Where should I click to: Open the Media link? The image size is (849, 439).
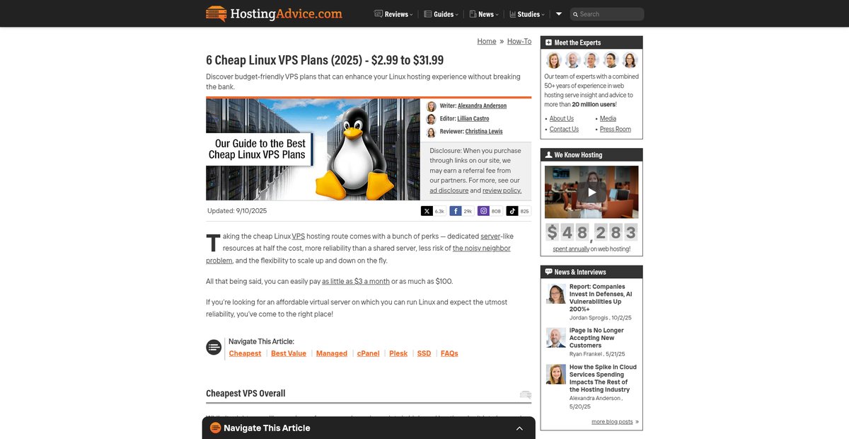[x=608, y=119]
